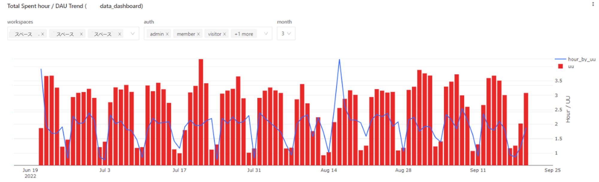Click the Sep 11 axis label
The width and height of the screenshot is (599, 182).
478,170
